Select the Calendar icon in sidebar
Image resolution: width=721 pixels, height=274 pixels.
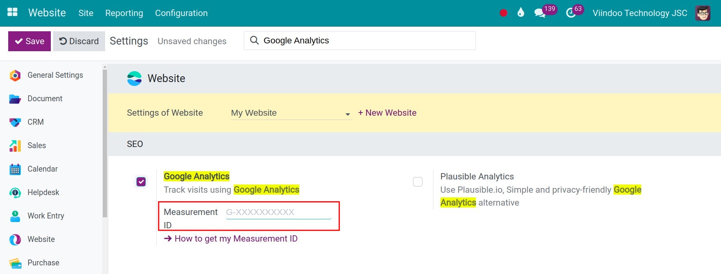(x=15, y=169)
